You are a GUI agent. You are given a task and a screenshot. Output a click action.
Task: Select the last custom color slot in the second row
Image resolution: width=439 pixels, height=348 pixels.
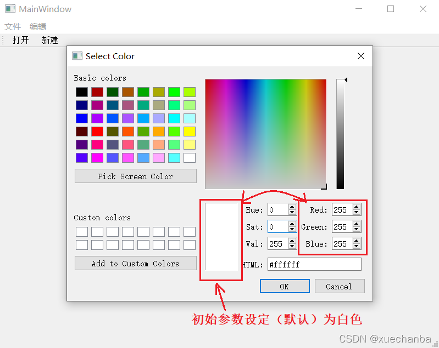(190, 245)
